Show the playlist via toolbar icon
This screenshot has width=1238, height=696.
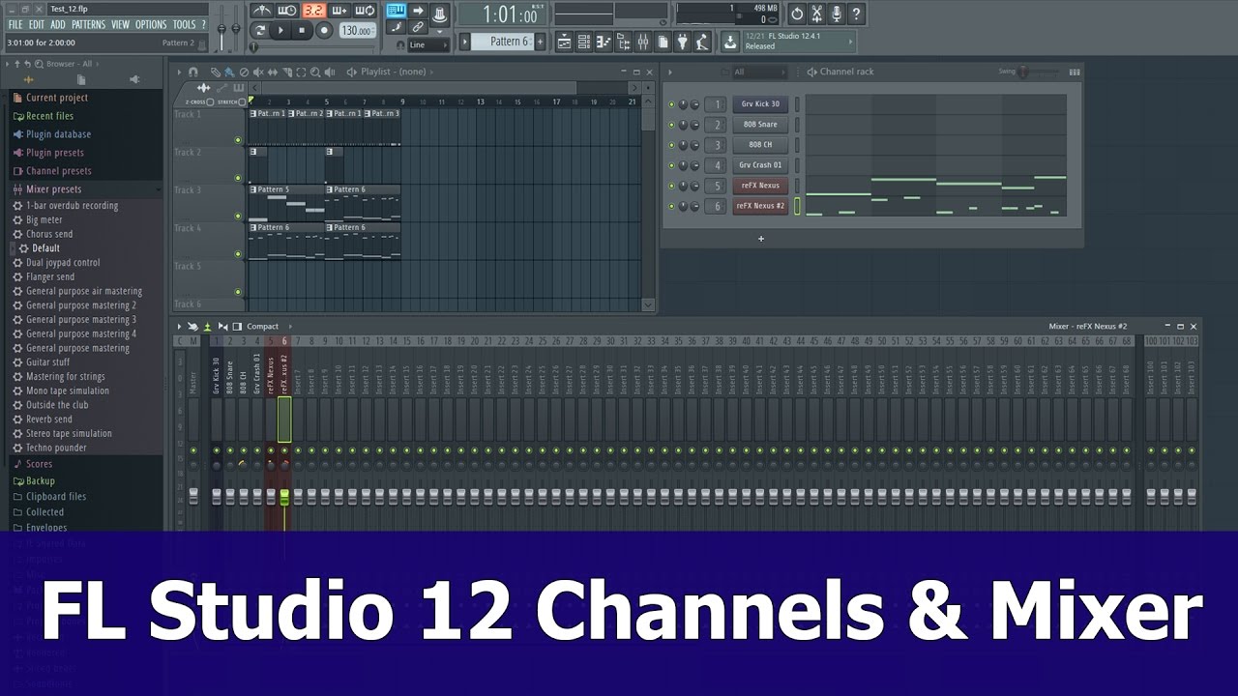(x=565, y=42)
